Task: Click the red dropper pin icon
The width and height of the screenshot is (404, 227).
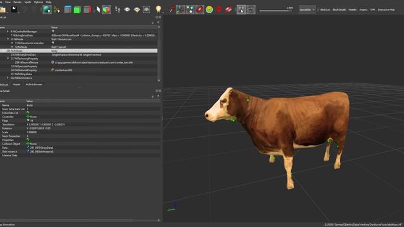Action: point(172,10)
